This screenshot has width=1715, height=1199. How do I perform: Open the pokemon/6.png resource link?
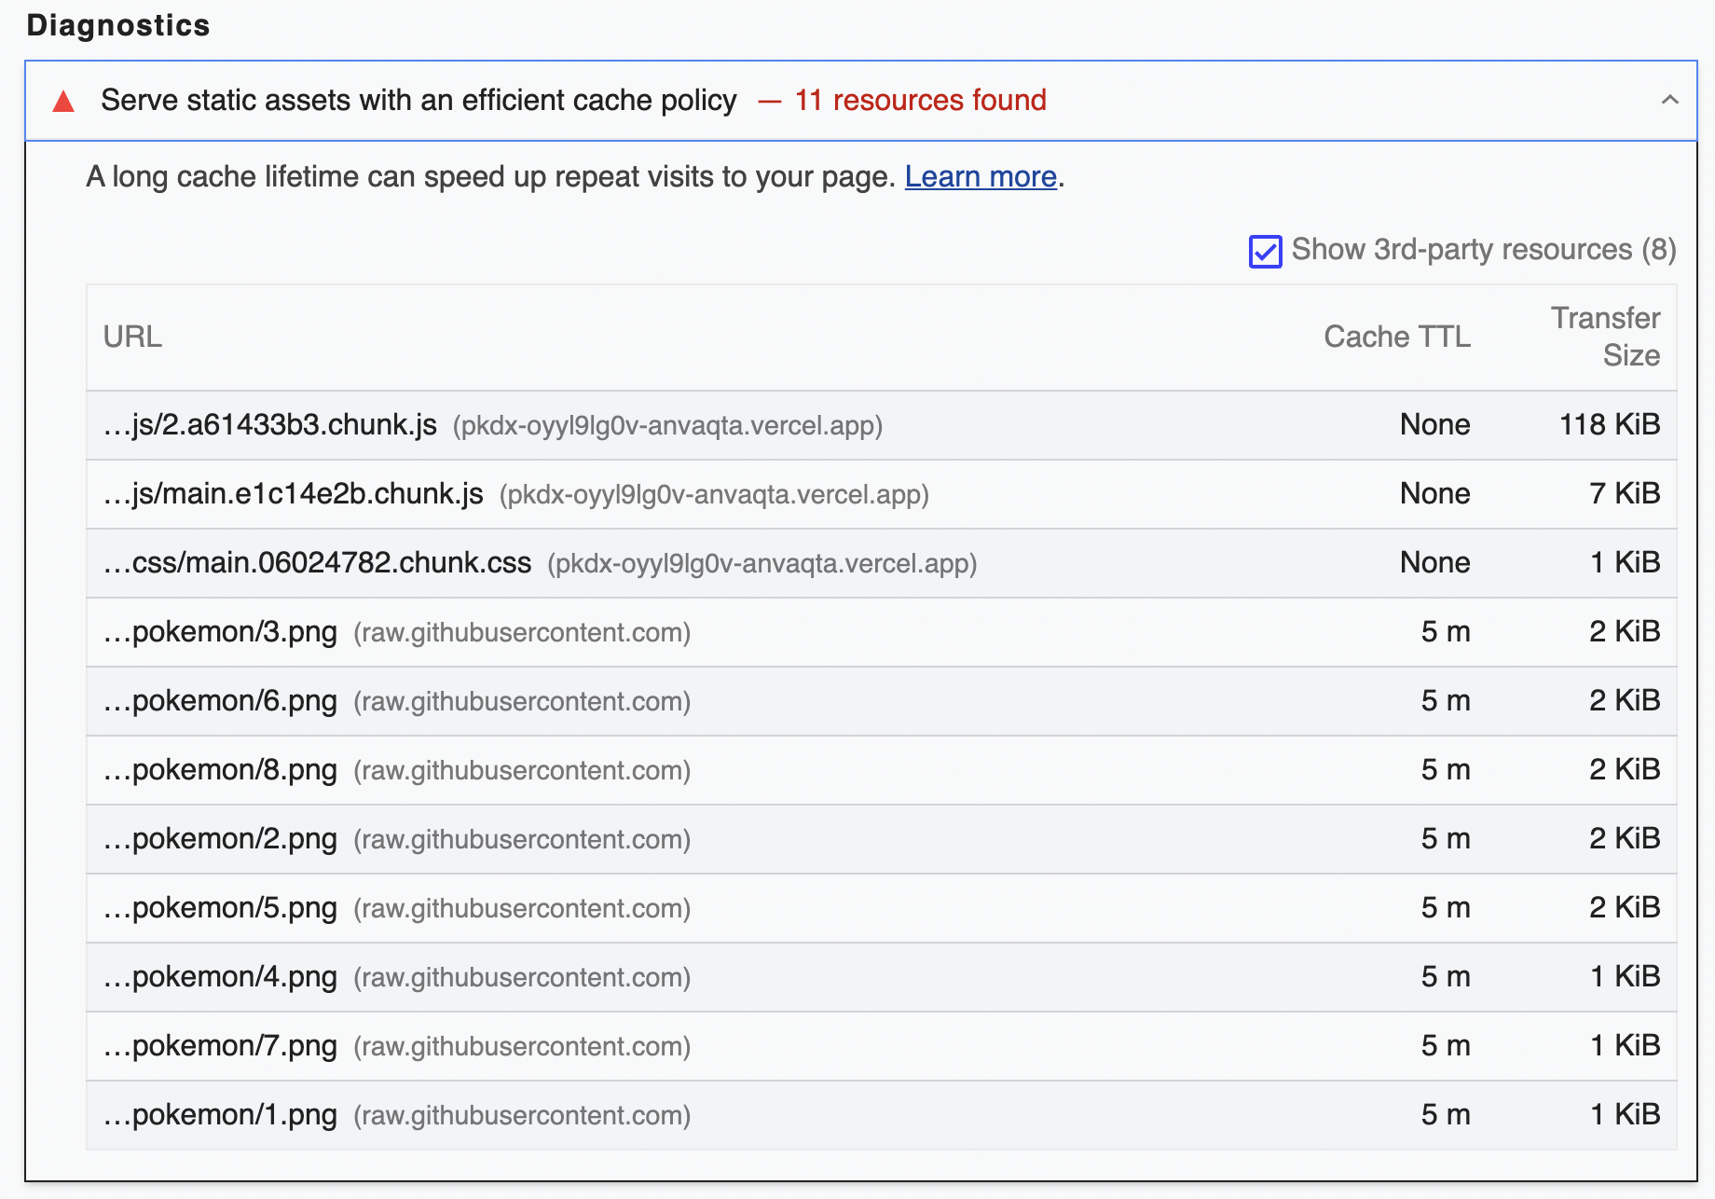(221, 701)
